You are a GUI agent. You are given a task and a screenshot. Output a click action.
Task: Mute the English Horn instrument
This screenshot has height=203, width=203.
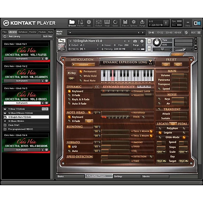(149, 48)
